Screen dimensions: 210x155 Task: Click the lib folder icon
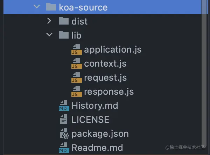coord(63,35)
